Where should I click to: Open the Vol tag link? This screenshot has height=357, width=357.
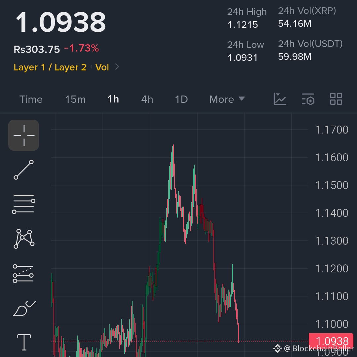(102, 67)
